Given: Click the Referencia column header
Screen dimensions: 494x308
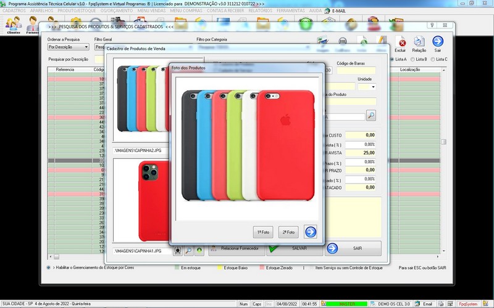Looking at the screenshot, I should (65, 70).
